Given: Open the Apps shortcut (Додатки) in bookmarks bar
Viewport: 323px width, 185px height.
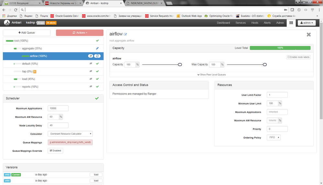Looking at the screenshot, I should click(9, 16).
